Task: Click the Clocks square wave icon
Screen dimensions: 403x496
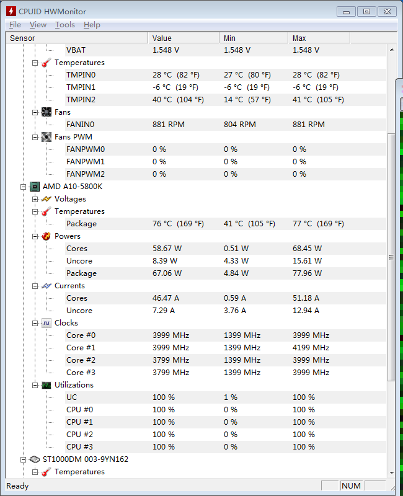Action: (46, 323)
